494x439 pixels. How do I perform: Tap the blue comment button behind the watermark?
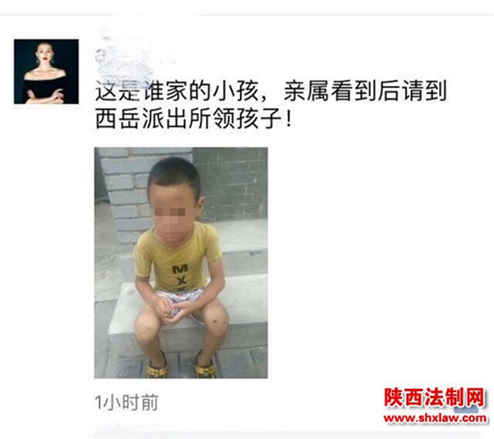[x=468, y=409]
